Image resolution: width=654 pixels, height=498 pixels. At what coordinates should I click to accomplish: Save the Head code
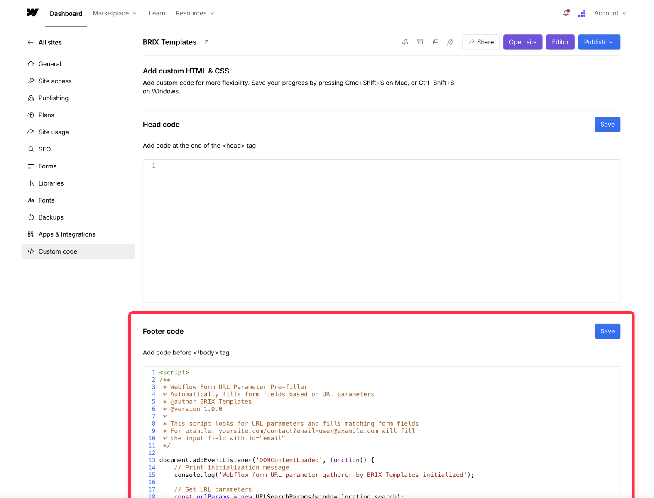[x=607, y=124]
